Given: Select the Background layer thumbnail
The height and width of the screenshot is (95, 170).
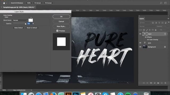Looking at the screenshot, I should (x=145, y=47).
